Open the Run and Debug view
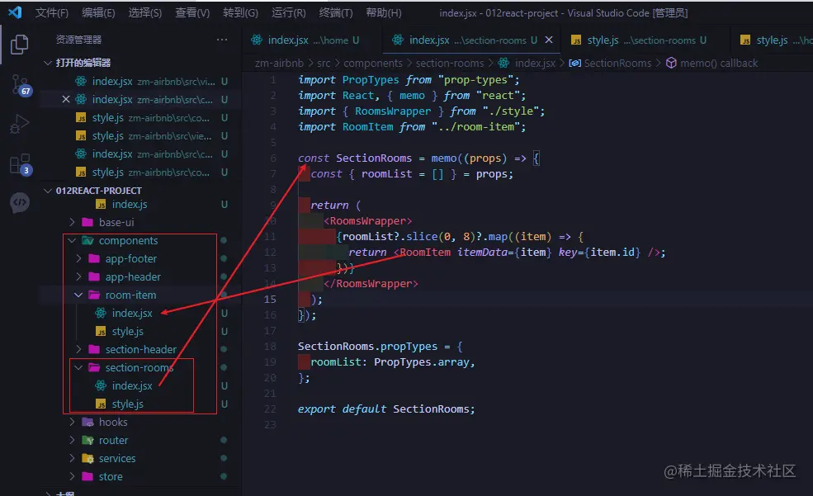Screen dimensions: 813x496 [19, 124]
